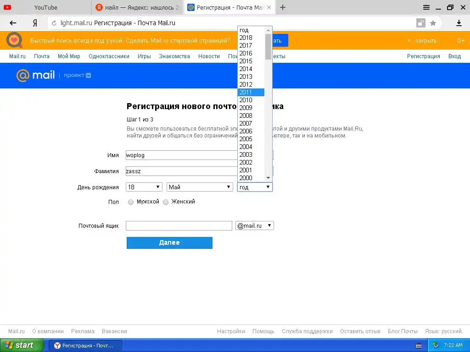
Task: Switch to the YouTube tab
Action: point(45,7)
